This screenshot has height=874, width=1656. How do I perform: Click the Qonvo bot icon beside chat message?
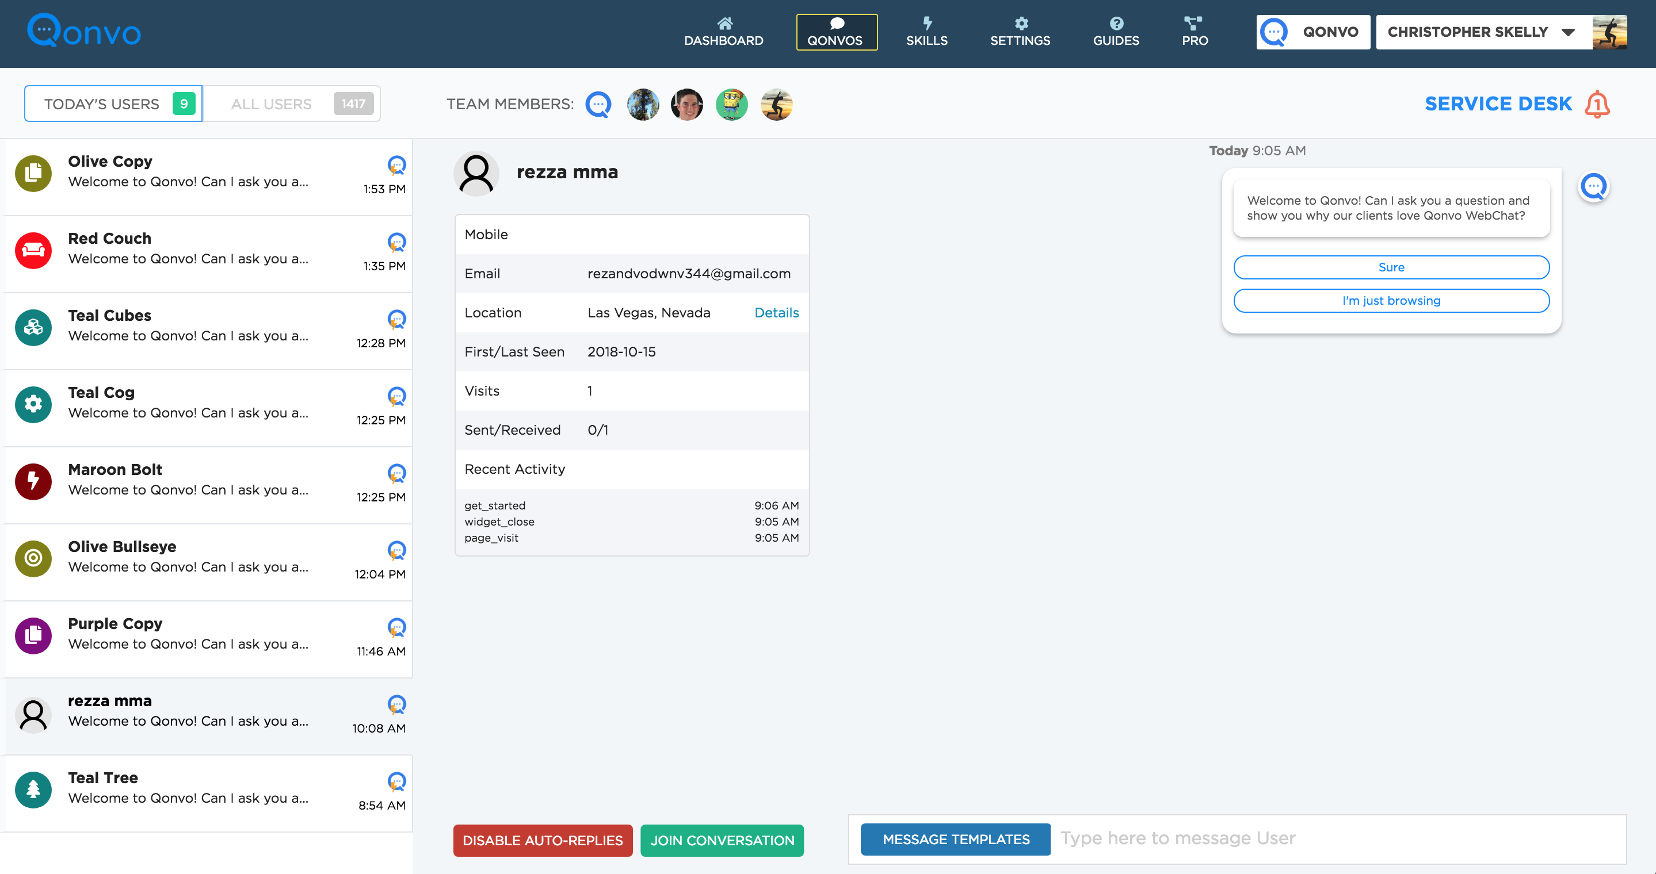pos(1594,187)
